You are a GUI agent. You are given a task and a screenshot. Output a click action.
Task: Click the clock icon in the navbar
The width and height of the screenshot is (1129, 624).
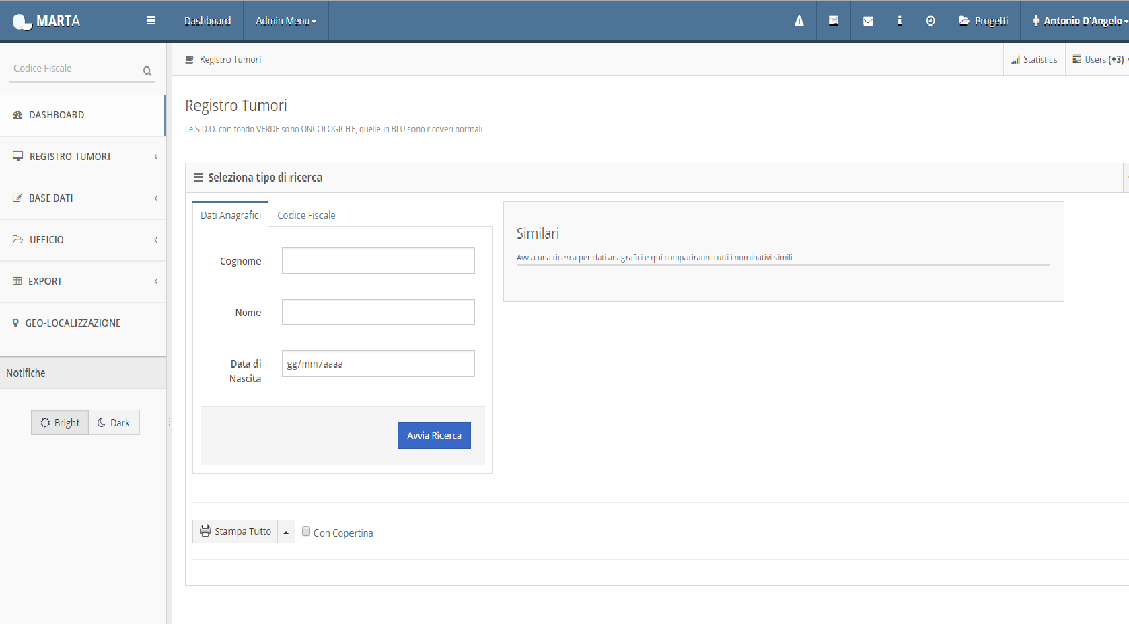pos(930,20)
